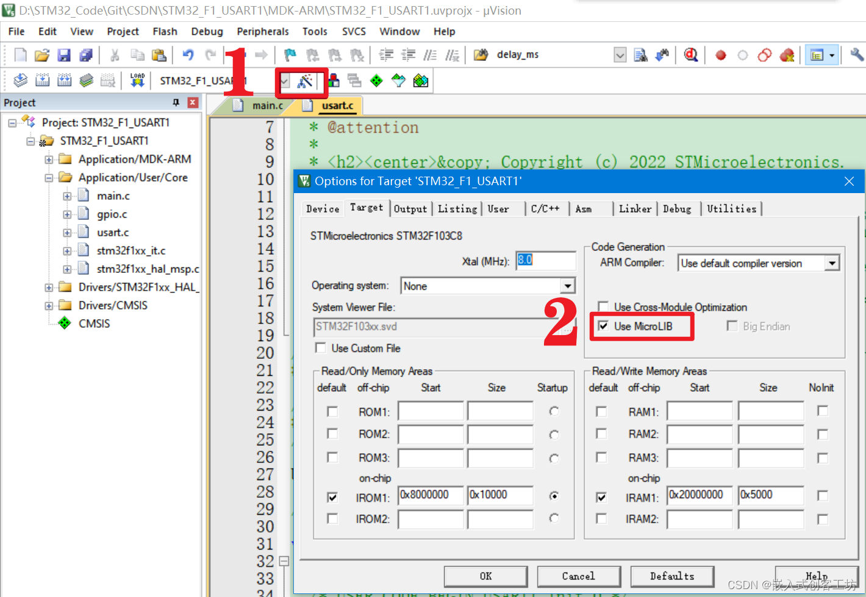Switch to the C/C++ tab
Image resolution: width=866 pixels, height=597 pixels.
pos(545,209)
